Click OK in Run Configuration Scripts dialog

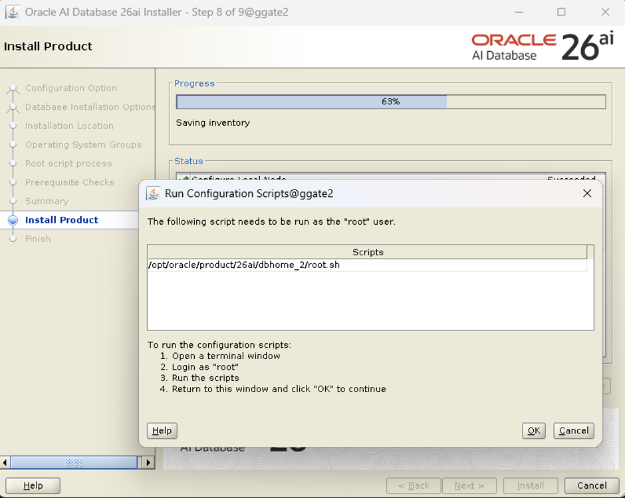click(x=533, y=431)
